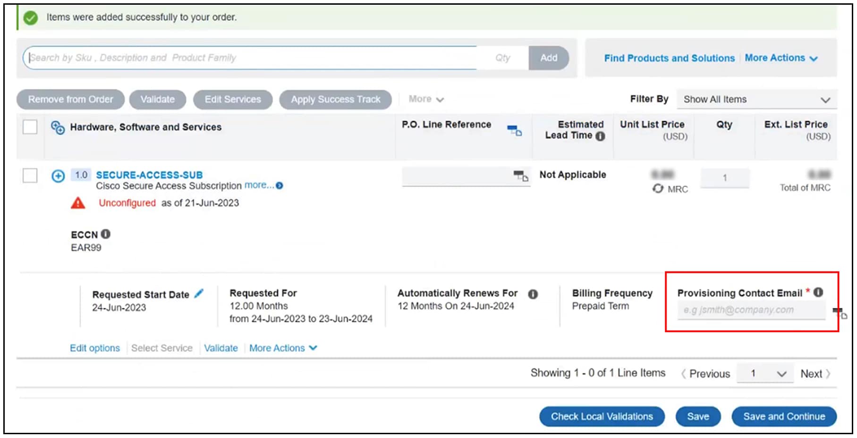Viewport: 857px width, 438px height.
Task: Open the Filter By Show All Items dropdown
Action: point(756,100)
